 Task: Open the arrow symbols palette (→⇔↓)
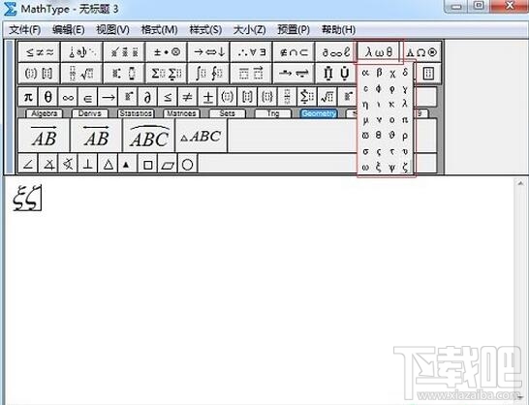(209, 52)
